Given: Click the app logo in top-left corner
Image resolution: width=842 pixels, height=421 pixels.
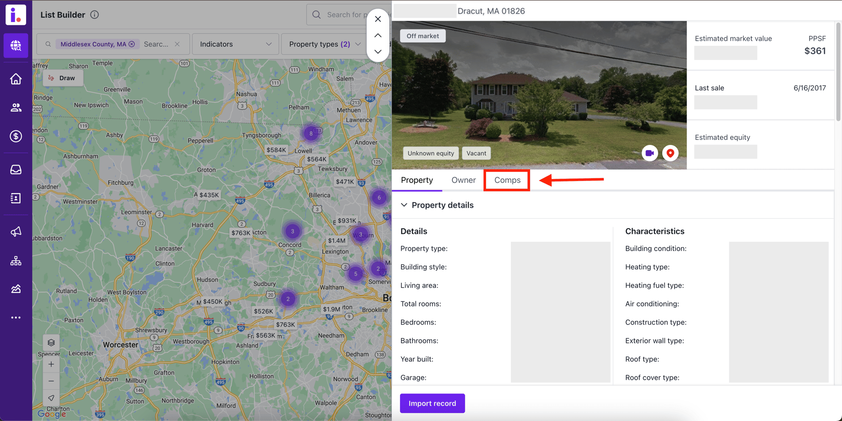Looking at the screenshot, I should (x=16, y=15).
